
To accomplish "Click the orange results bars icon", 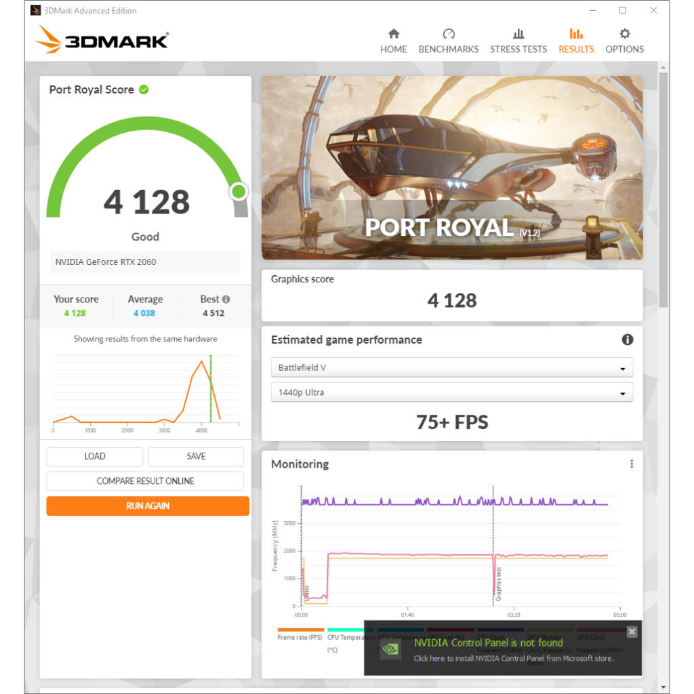I will pos(576,34).
